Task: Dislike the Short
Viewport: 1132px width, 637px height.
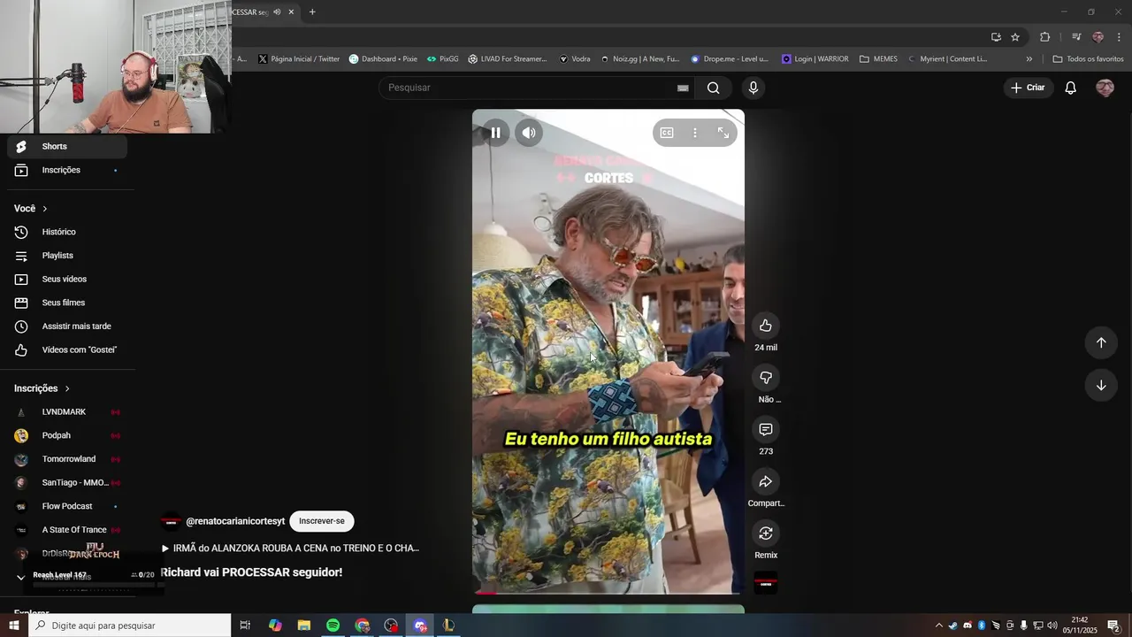Action: pos(766,378)
